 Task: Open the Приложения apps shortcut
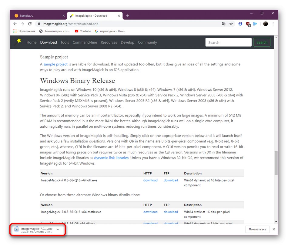(24, 31)
